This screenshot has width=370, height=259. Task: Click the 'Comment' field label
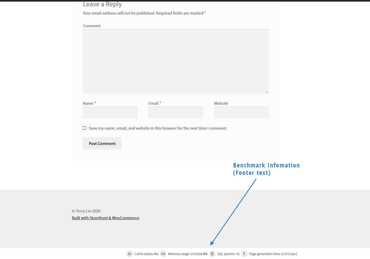coord(92,26)
